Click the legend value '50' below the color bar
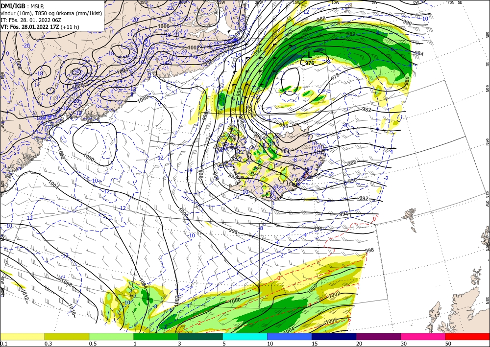This screenshot has height=347, width=490. (448, 344)
